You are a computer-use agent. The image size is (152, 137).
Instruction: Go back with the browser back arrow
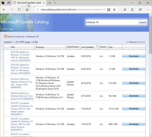click(x=4, y=9)
